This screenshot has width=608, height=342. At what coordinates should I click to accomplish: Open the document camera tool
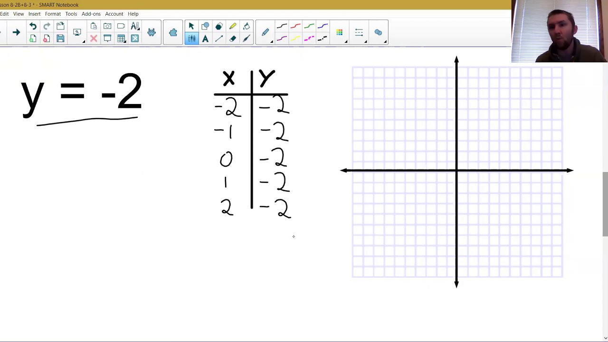[x=121, y=27]
